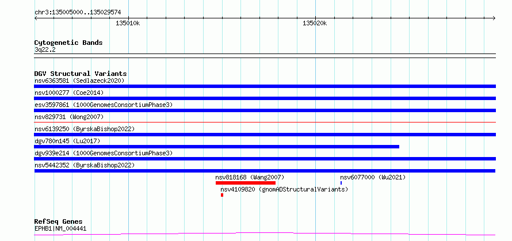Open the dgv780n145 (Lu2017) variant label

click(67, 141)
